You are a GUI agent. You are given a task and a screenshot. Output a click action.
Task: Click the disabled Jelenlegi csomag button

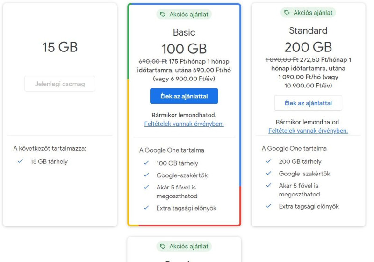(60, 84)
